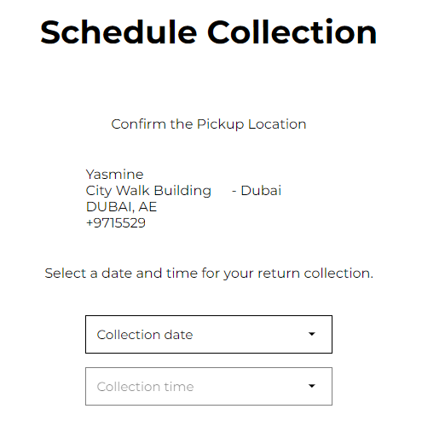Image resolution: width=422 pixels, height=426 pixels.
Task: Click the name Yasmine
Action: coord(114,174)
